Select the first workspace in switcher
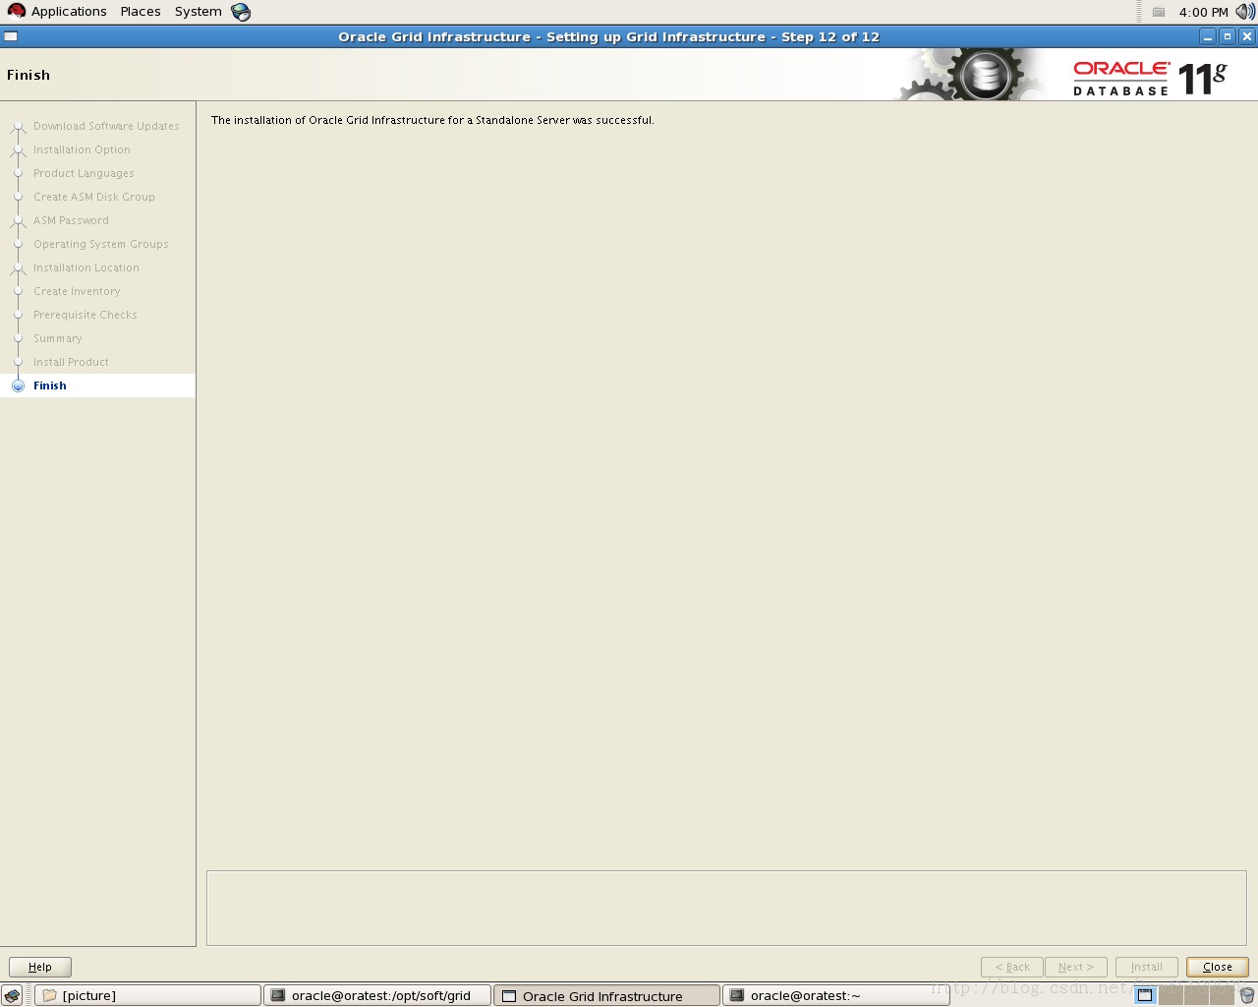Screen dimensions: 1258x1007 point(1145,995)
